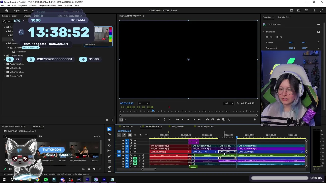Toggle track output eye for V3
Viewport: 326px width, 183px height.
tap(135, 146)
